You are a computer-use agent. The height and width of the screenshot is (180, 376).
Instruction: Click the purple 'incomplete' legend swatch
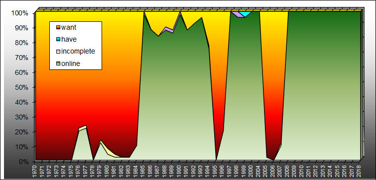pos(58,52)
